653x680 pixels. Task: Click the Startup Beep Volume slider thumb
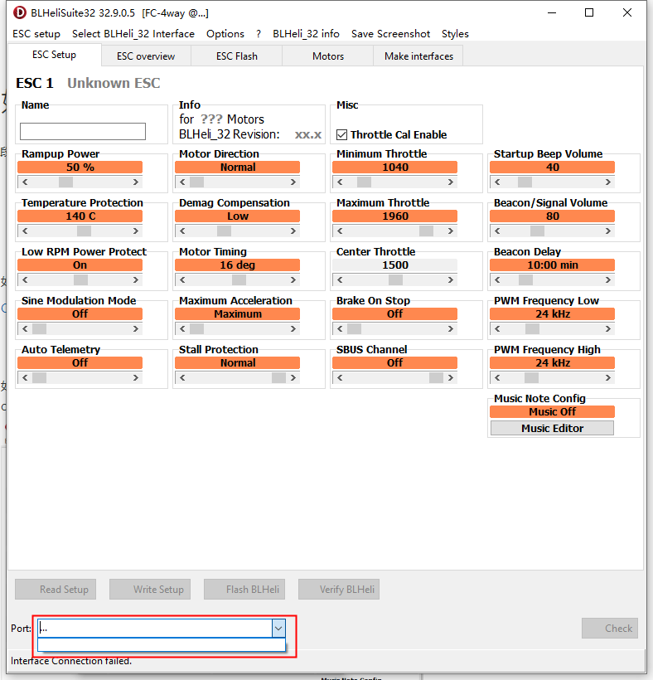tap(525, 182)
